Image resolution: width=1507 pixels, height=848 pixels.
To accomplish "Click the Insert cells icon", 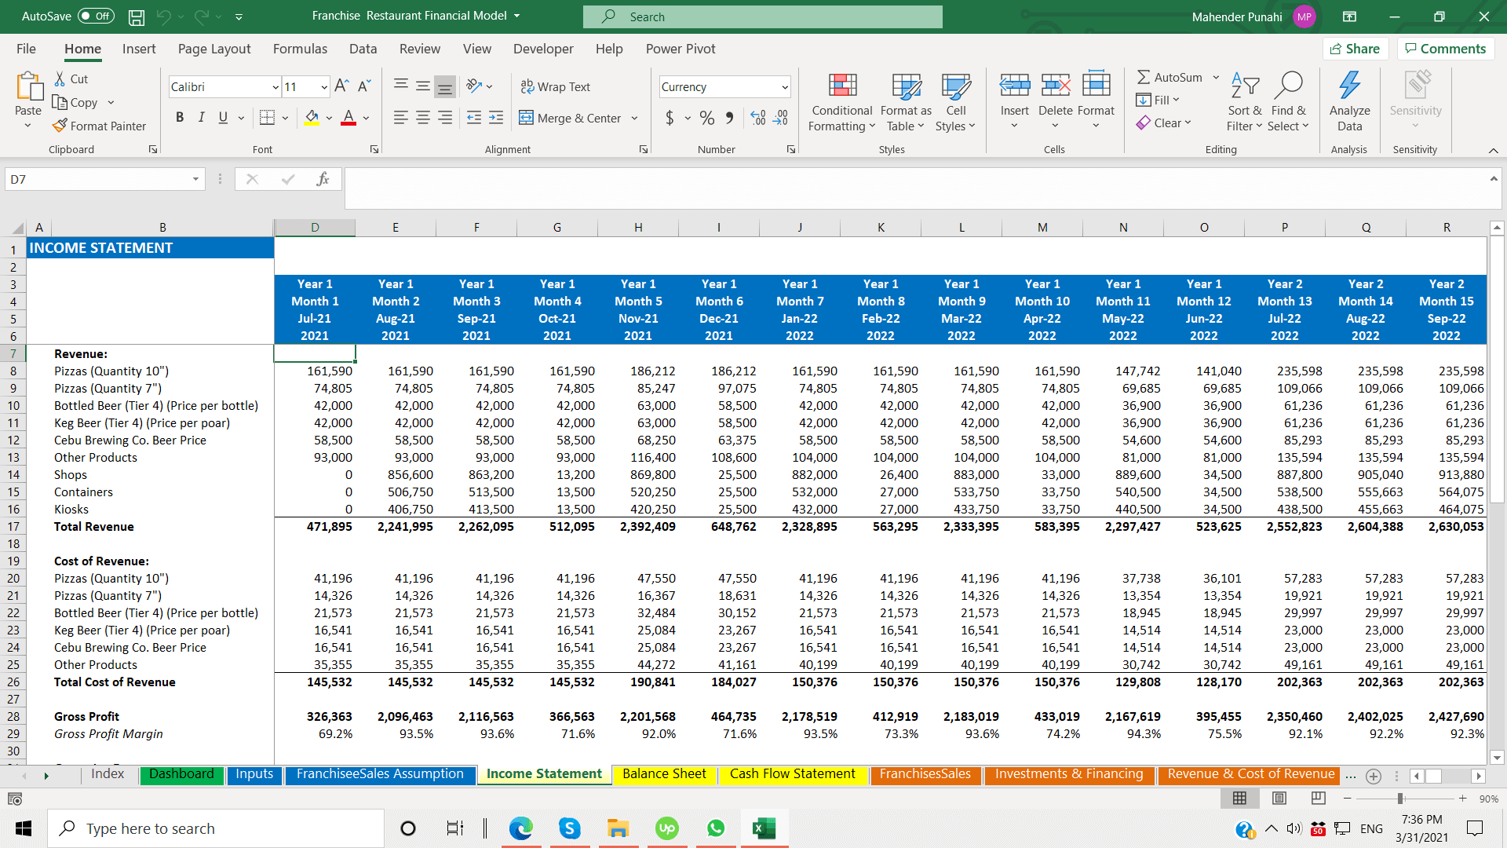I will tap(1015, 86).
